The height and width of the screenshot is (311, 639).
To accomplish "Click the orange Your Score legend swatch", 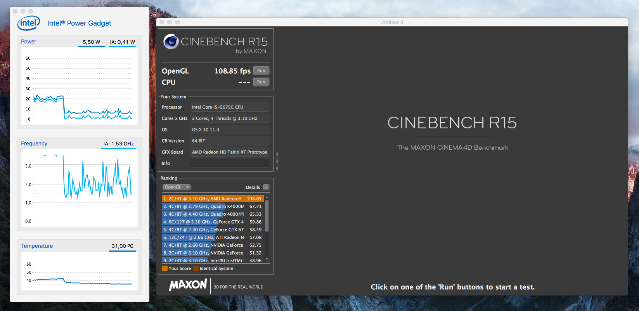I will 165,268.
